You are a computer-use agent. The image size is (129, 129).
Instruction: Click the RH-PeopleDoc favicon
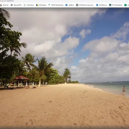point(110,5)
